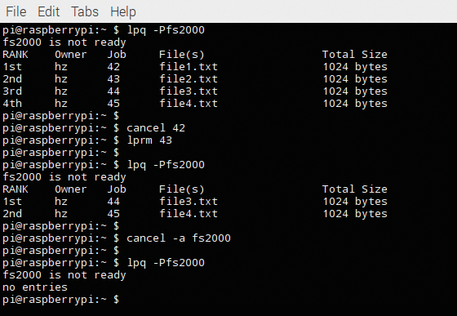Open the Tabs menu
Viewport: 457px width, 316px height.
[x=85, y=11]
